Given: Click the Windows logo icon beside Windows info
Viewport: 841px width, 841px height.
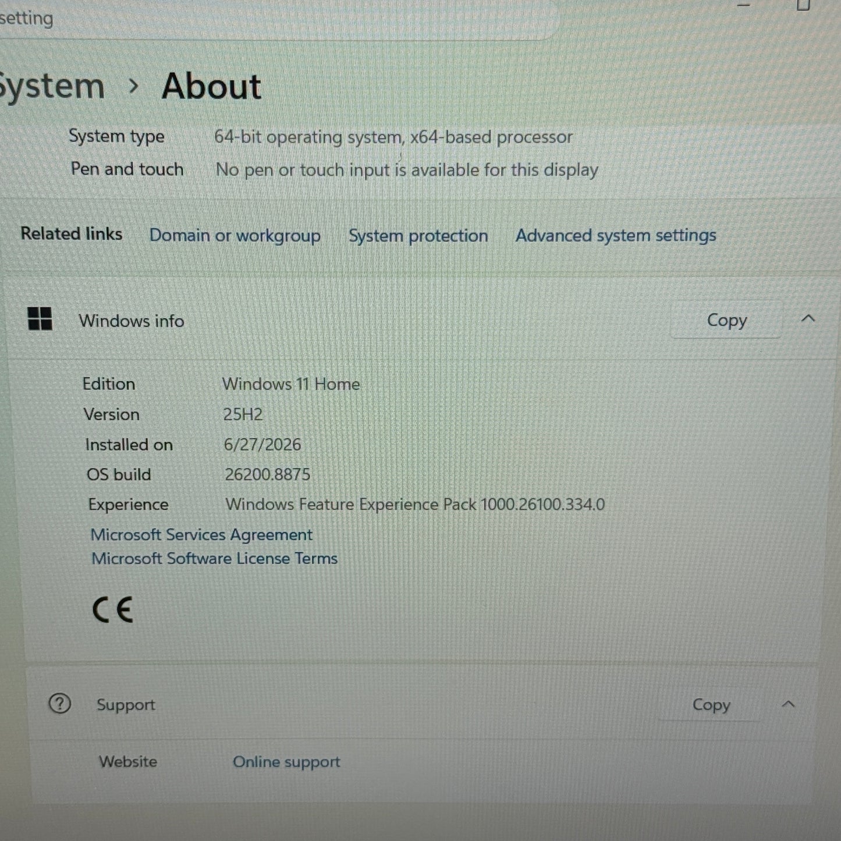Looking at the screenshot, I should (40, 319).
